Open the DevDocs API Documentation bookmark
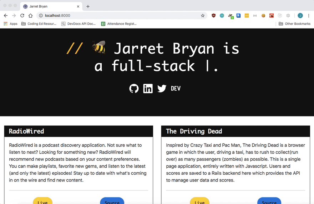 click(78, 24)
